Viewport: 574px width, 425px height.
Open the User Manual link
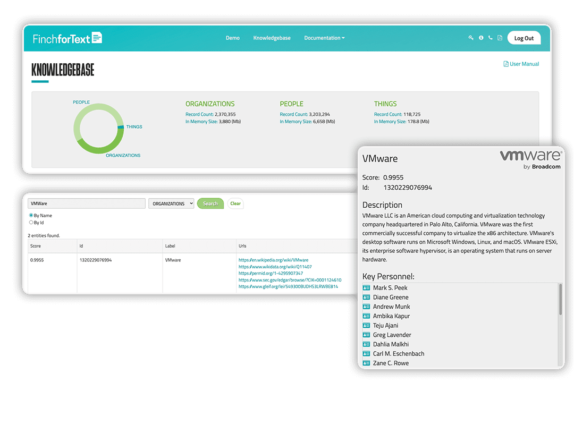coord(521,64)
